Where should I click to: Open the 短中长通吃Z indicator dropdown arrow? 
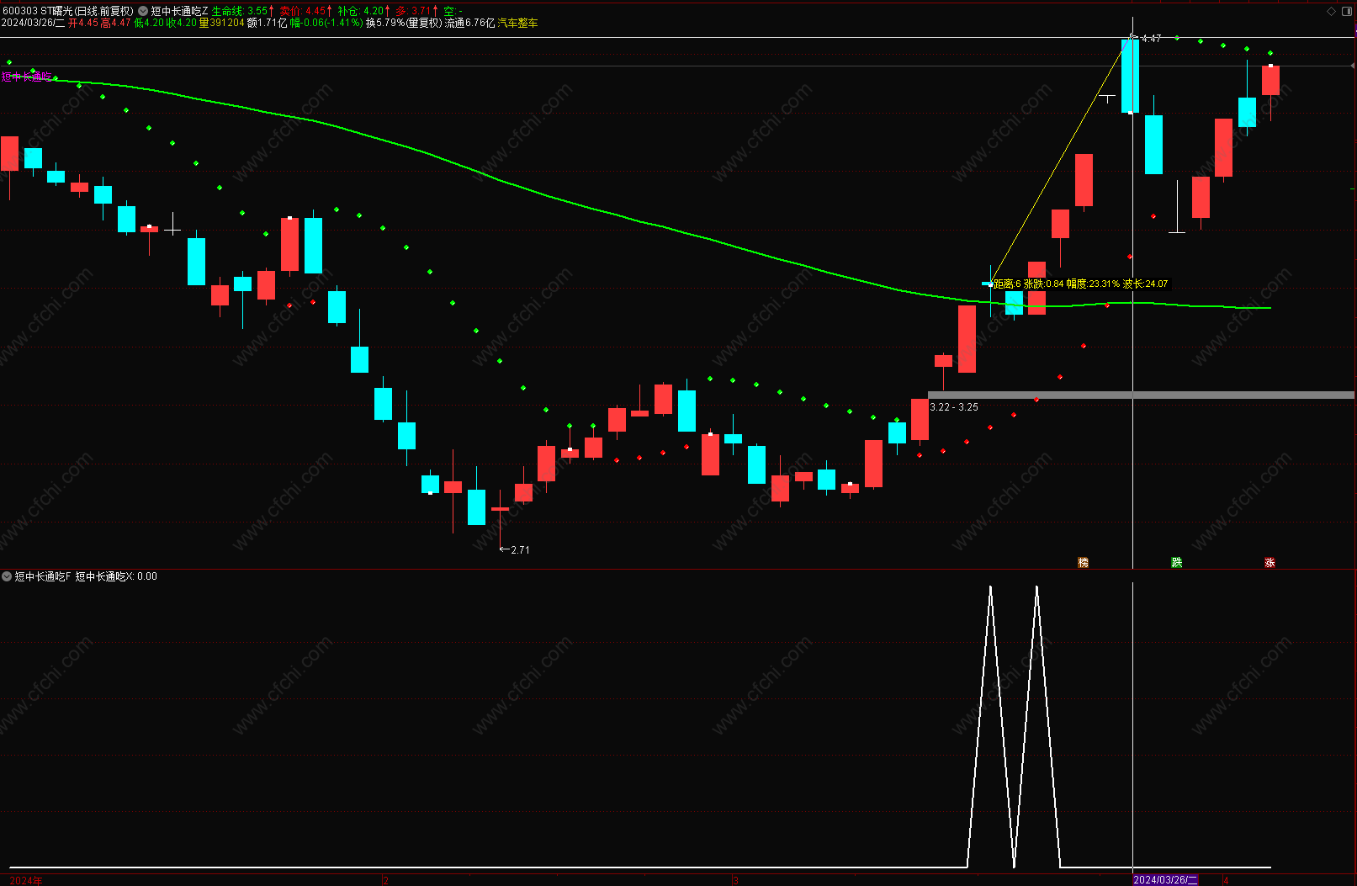coord(142,11)
